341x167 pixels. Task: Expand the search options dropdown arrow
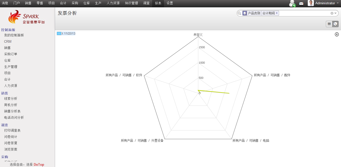pyautogui.click(x=335, y=13)
